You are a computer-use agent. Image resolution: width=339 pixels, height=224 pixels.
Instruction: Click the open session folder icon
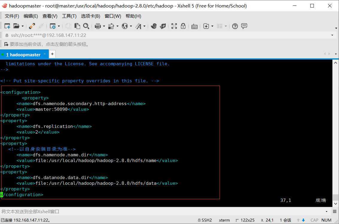pos(16,26)
